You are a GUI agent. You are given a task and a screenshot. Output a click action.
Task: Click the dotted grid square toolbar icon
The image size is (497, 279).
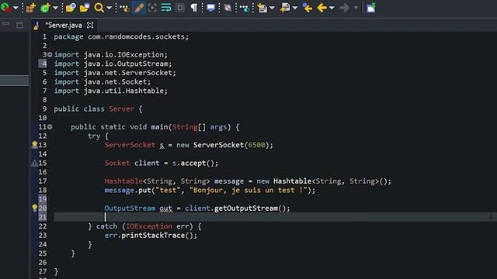click(x=180, y=8)
